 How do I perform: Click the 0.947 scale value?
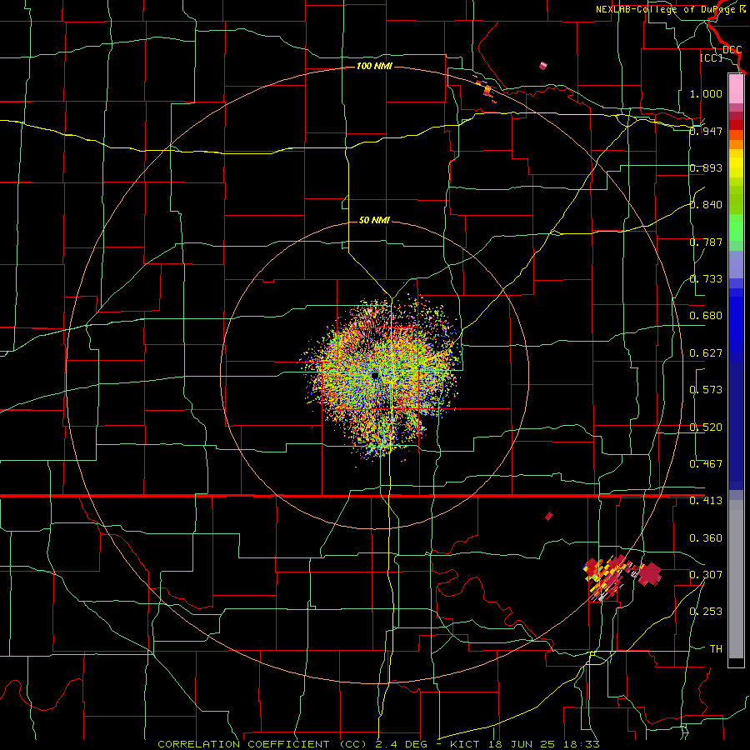click(x=706, y=131)
